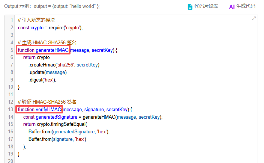
Task: Click the 代码片段库 document icon
Action: click(190, 7)
